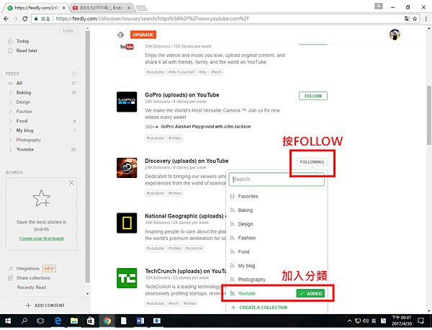
Task: Expand the Photography feed category
Action: (x=11, y=140)
